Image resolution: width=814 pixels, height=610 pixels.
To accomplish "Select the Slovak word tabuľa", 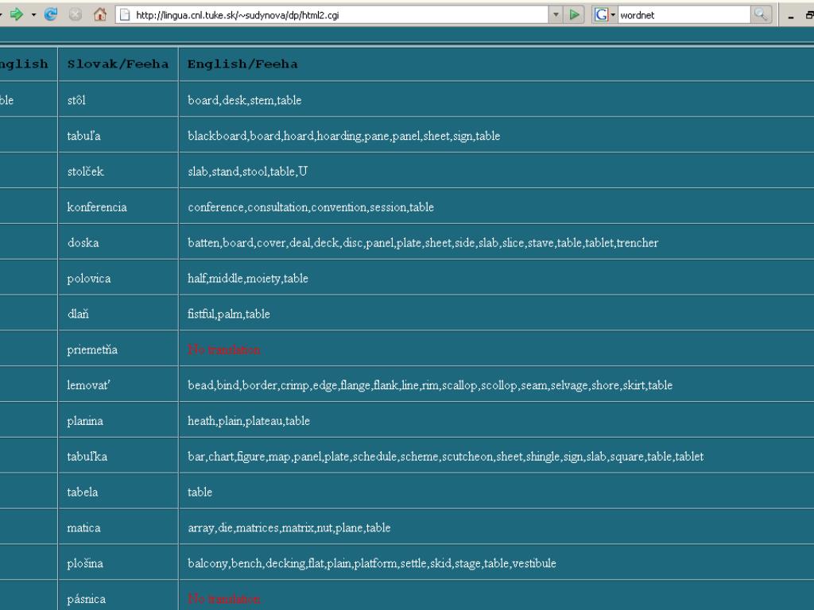I will point(83,136).
